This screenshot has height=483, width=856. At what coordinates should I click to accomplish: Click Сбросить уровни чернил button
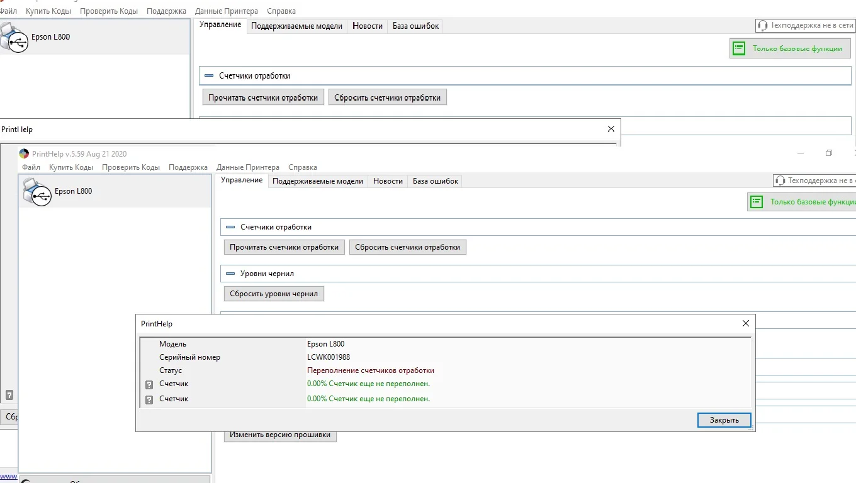[x=274, y=294]
